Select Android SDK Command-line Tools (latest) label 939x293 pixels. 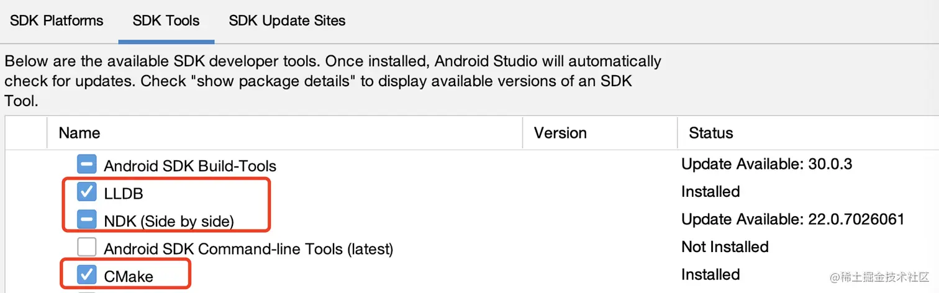coord(248,249)
